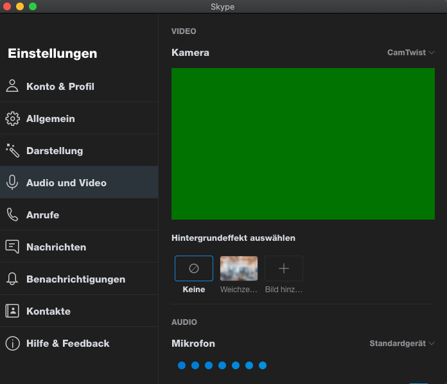The width and height of the screenshot is (447, 384).
Task: Click the green camera preview area
Action: coord(302,144)
